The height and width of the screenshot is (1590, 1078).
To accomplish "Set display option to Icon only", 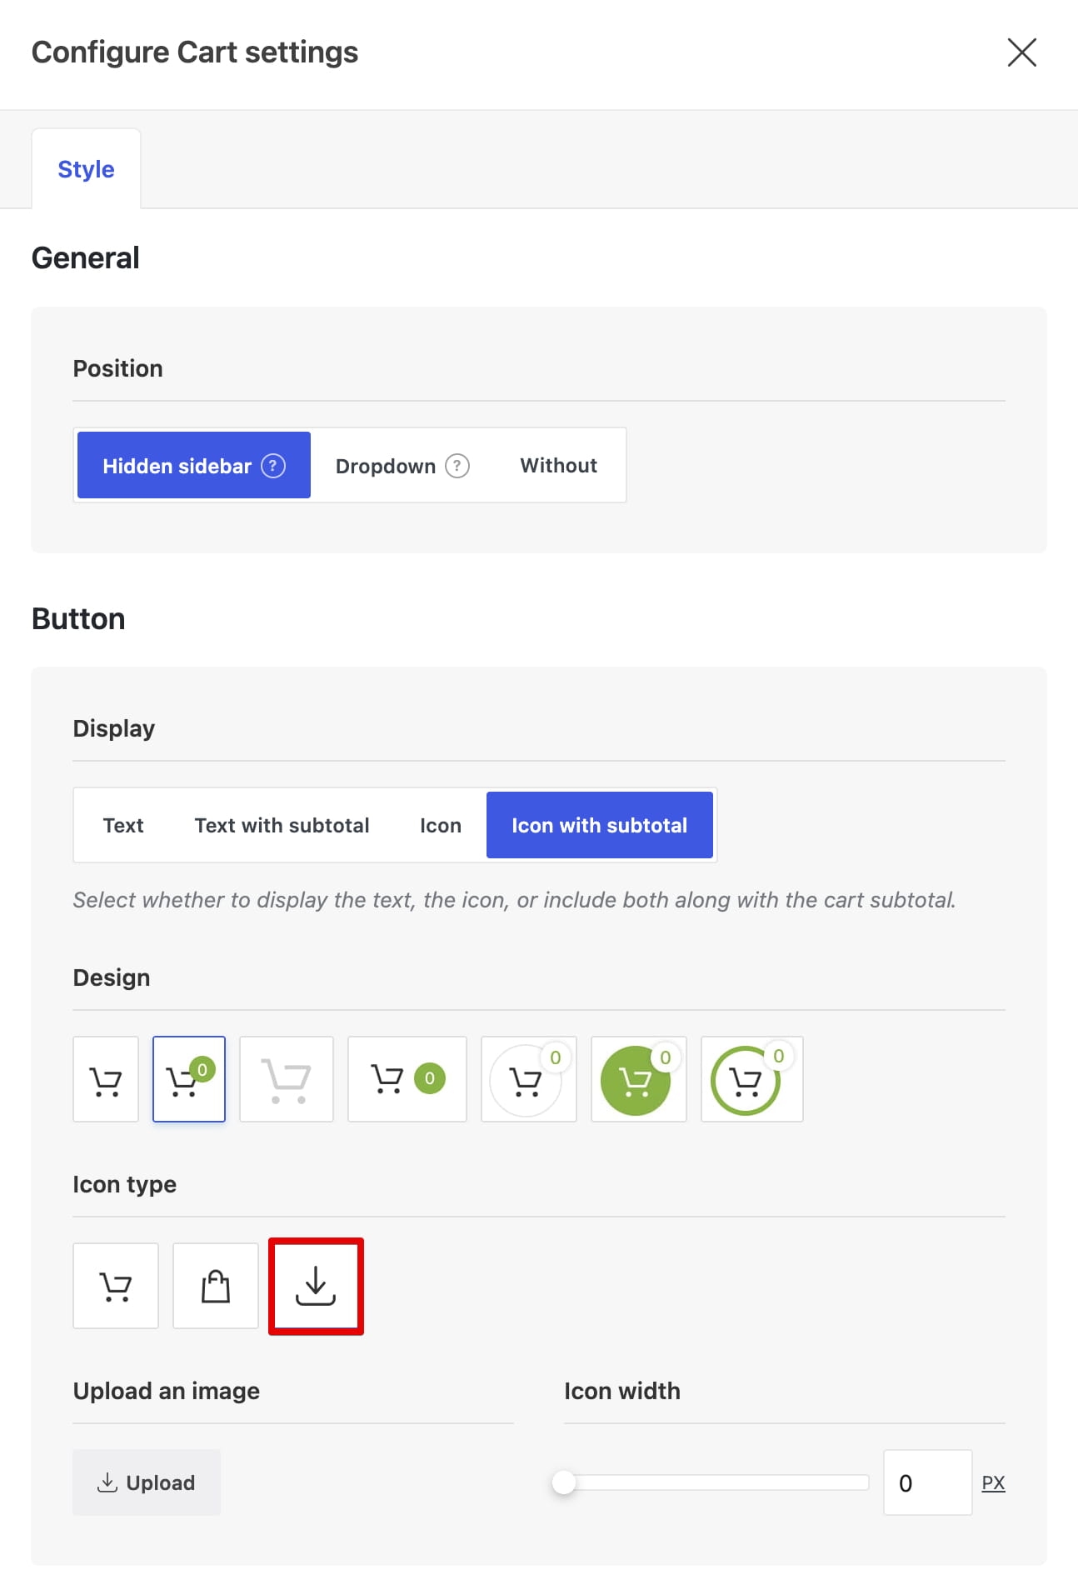I will pos(441,825).
